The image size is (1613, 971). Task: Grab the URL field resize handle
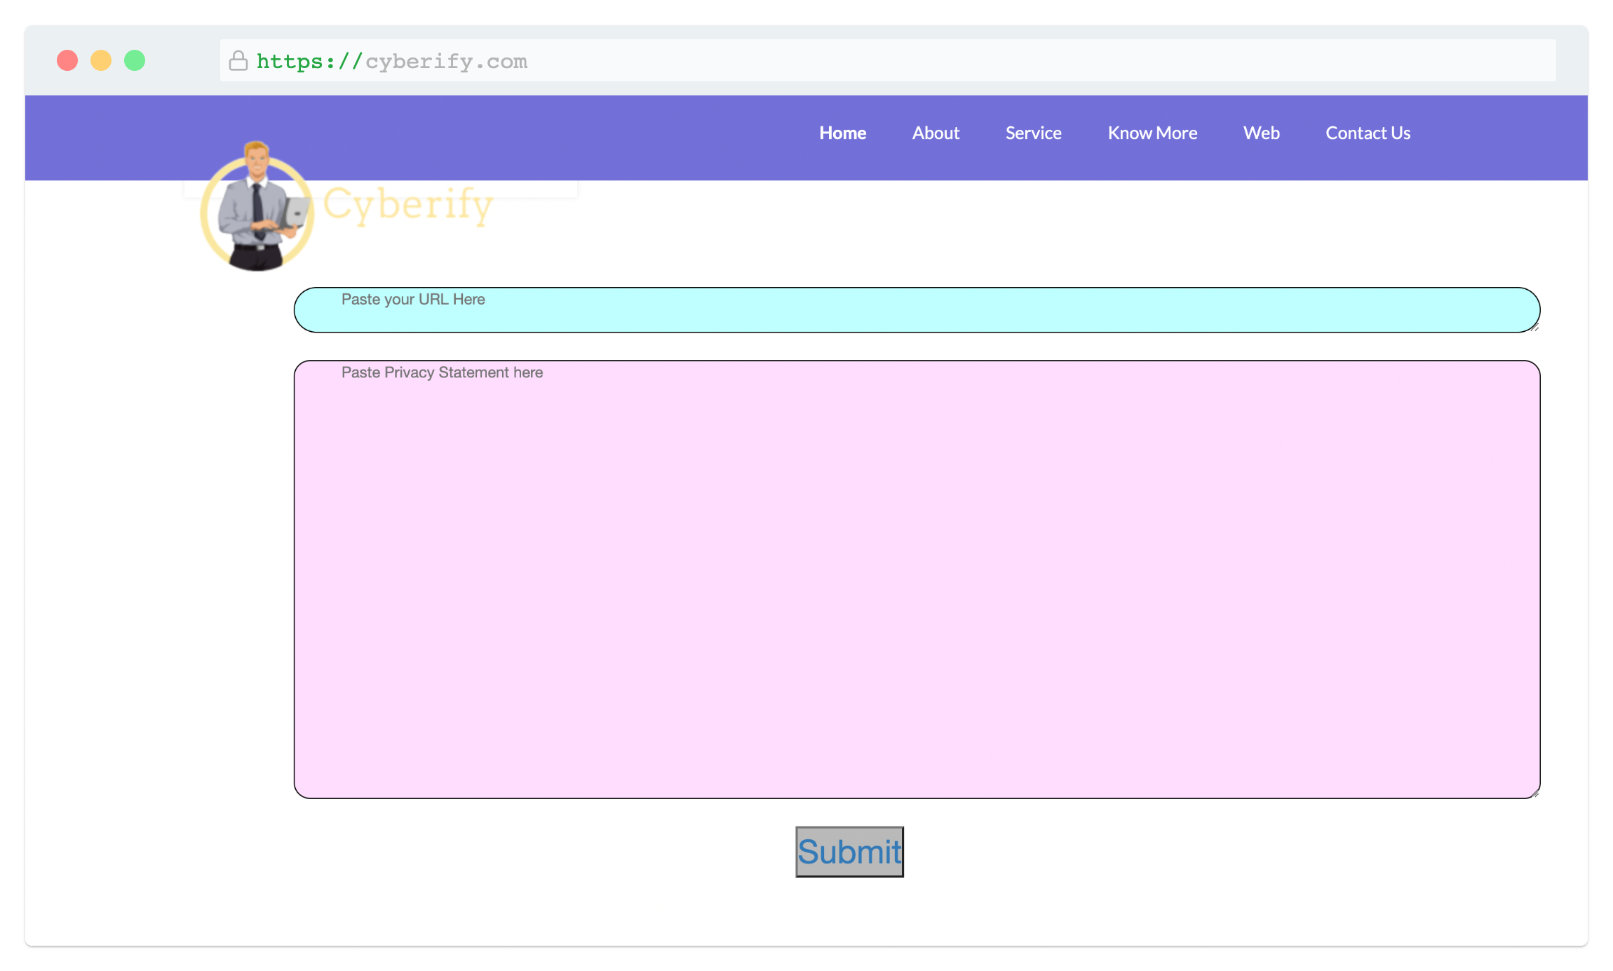(x=1535, y=328)
